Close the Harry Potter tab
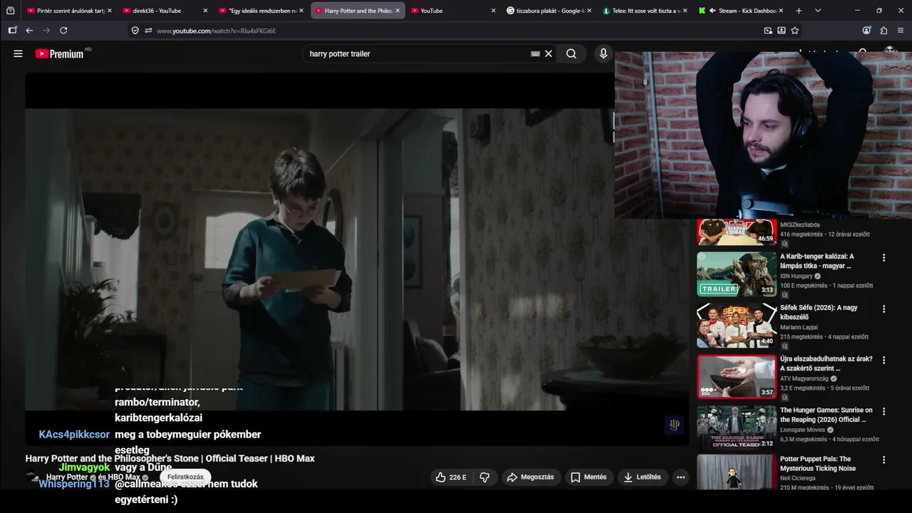 [398, 11]
